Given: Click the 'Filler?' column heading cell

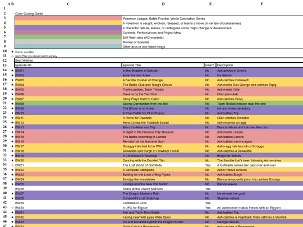Looking at the screenshot, I should click(210, 65).
